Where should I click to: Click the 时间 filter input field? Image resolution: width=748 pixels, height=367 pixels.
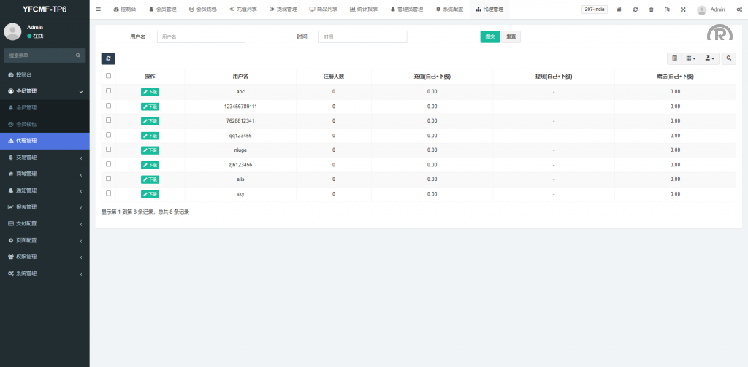[x=362, y=36]
